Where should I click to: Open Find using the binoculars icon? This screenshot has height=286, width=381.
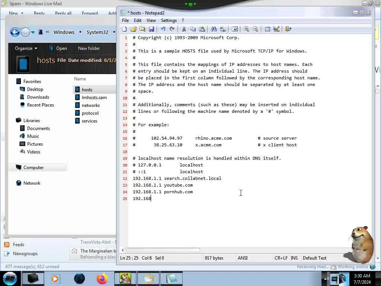[214, 29]
